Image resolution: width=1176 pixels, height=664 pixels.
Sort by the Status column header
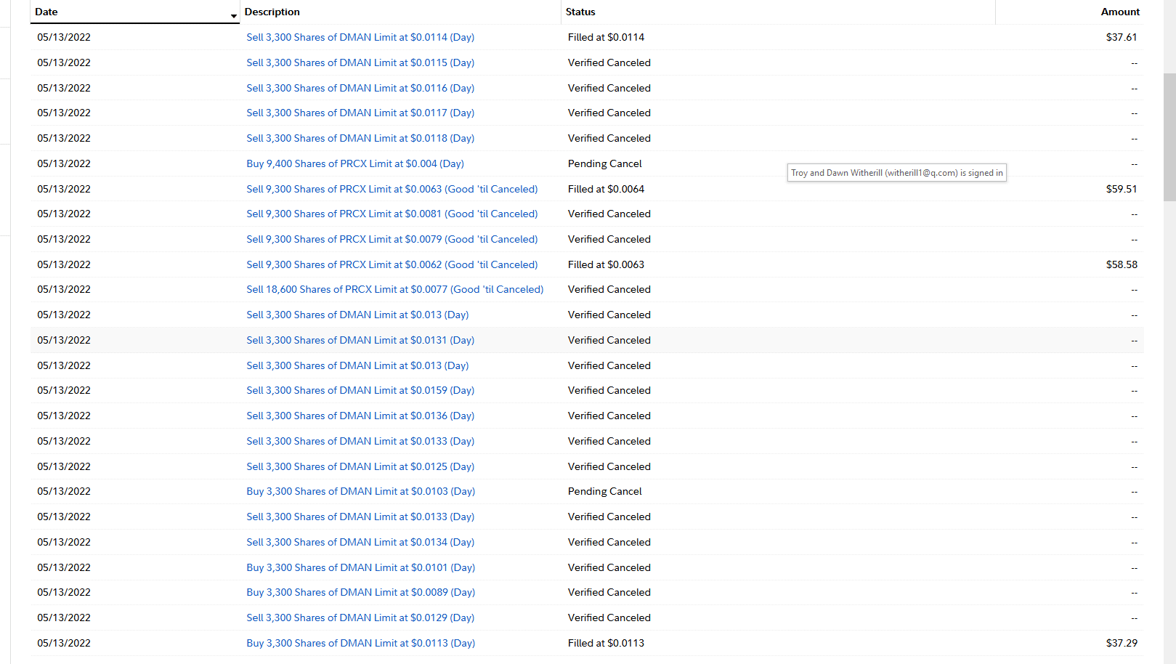(580, 12)
